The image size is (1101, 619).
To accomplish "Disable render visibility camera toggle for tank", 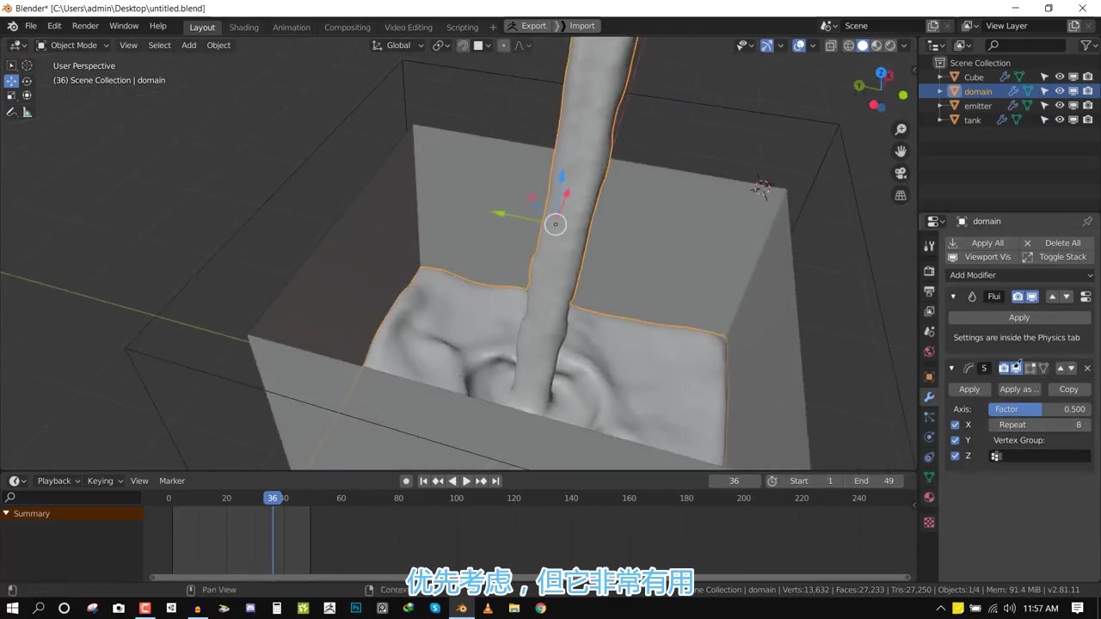I will point(1088,120).
